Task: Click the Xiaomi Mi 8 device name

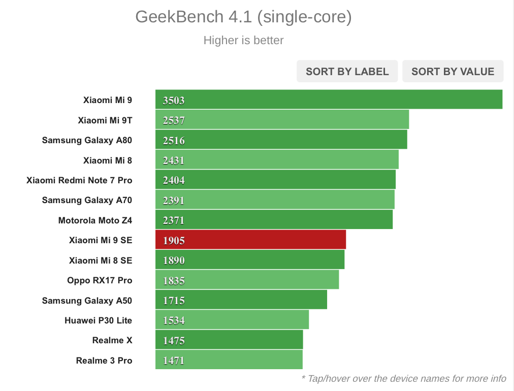Action: click(108, 160)
